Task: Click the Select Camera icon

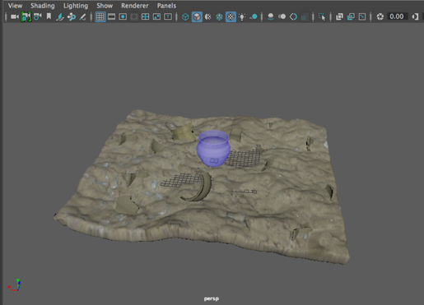Action: click(15, 16)
